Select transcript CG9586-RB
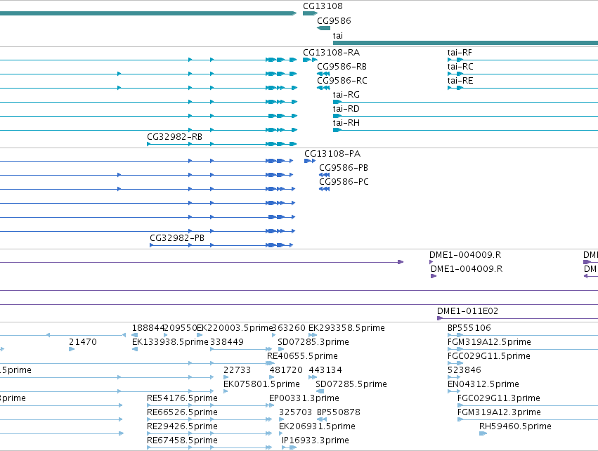This screenshot has height=451, width=598. pos(342,66)
